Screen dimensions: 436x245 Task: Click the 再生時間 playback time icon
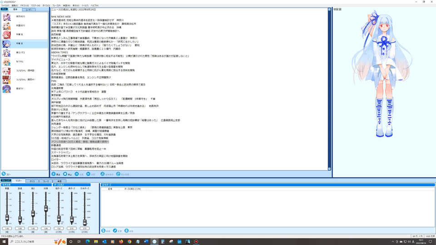pos(118,174)
